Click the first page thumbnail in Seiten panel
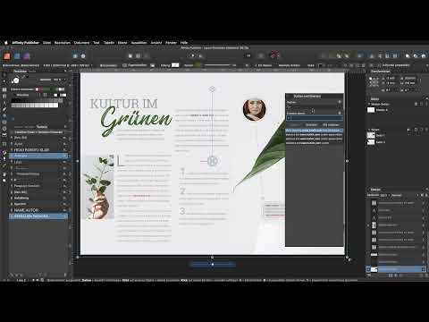The height and width of the screenshot is (322, 429). pos(371,135)
